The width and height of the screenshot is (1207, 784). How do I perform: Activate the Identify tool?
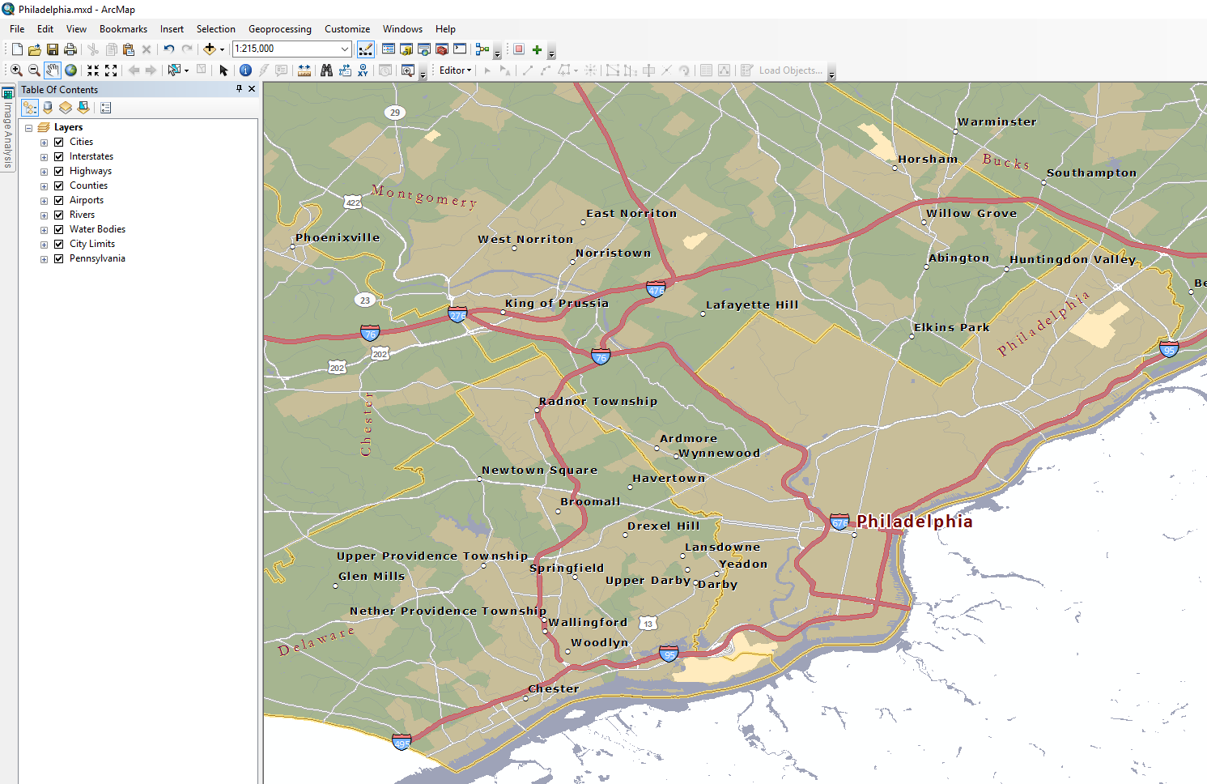pos(245,70)
